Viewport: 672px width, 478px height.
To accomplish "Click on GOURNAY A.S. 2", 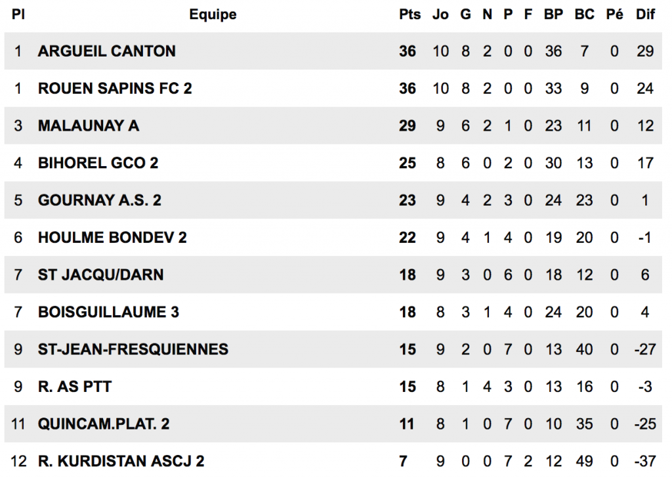I will [x=100, y=200].
